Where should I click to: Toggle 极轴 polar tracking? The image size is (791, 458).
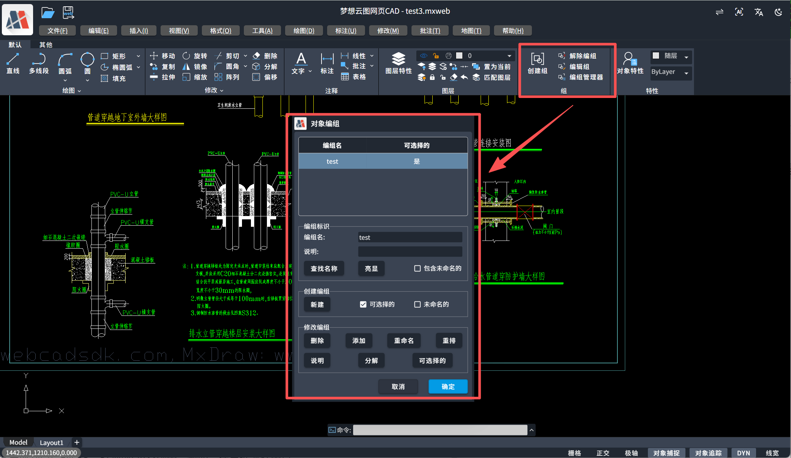(x=631, y=453)
